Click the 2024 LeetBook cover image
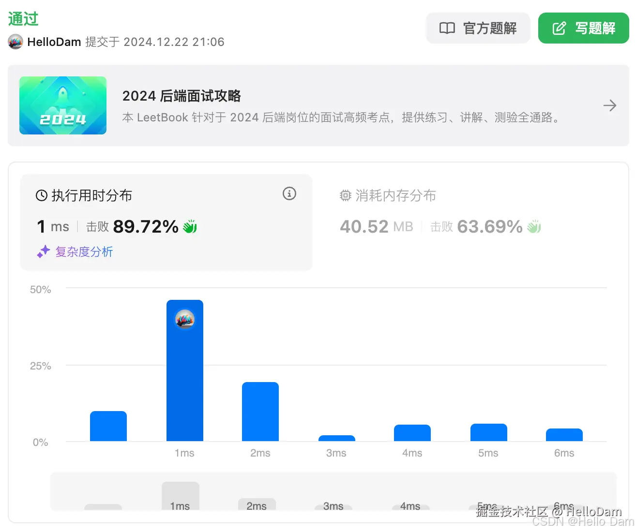Viewport: 636px width, 532px height. 62,105
